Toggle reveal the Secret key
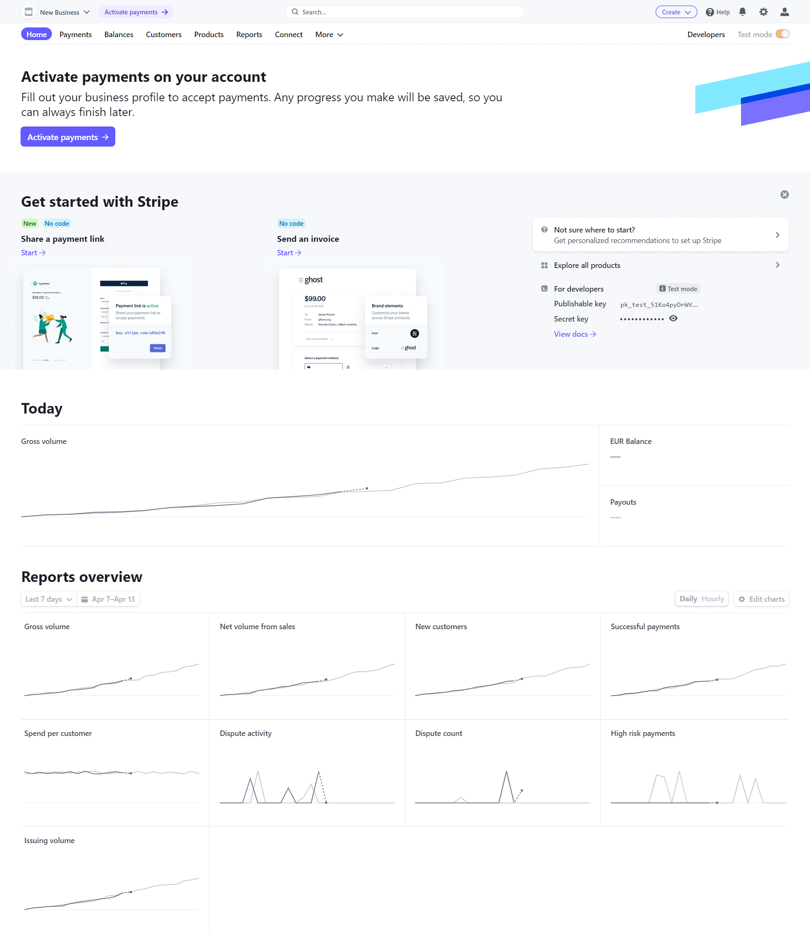The image size is (810, 944). (x=674, y=319)
